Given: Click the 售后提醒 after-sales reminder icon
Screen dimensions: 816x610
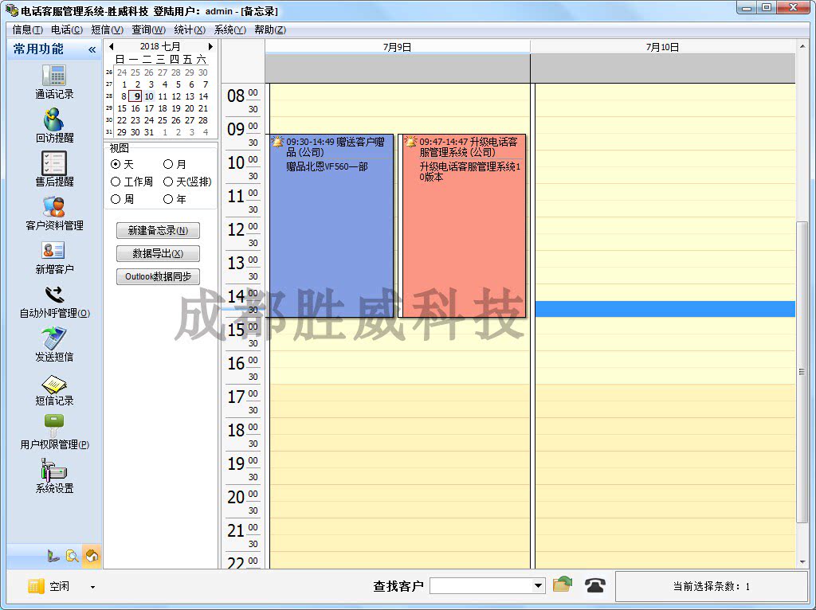Looking at the screenshot, I should point(54,164).
